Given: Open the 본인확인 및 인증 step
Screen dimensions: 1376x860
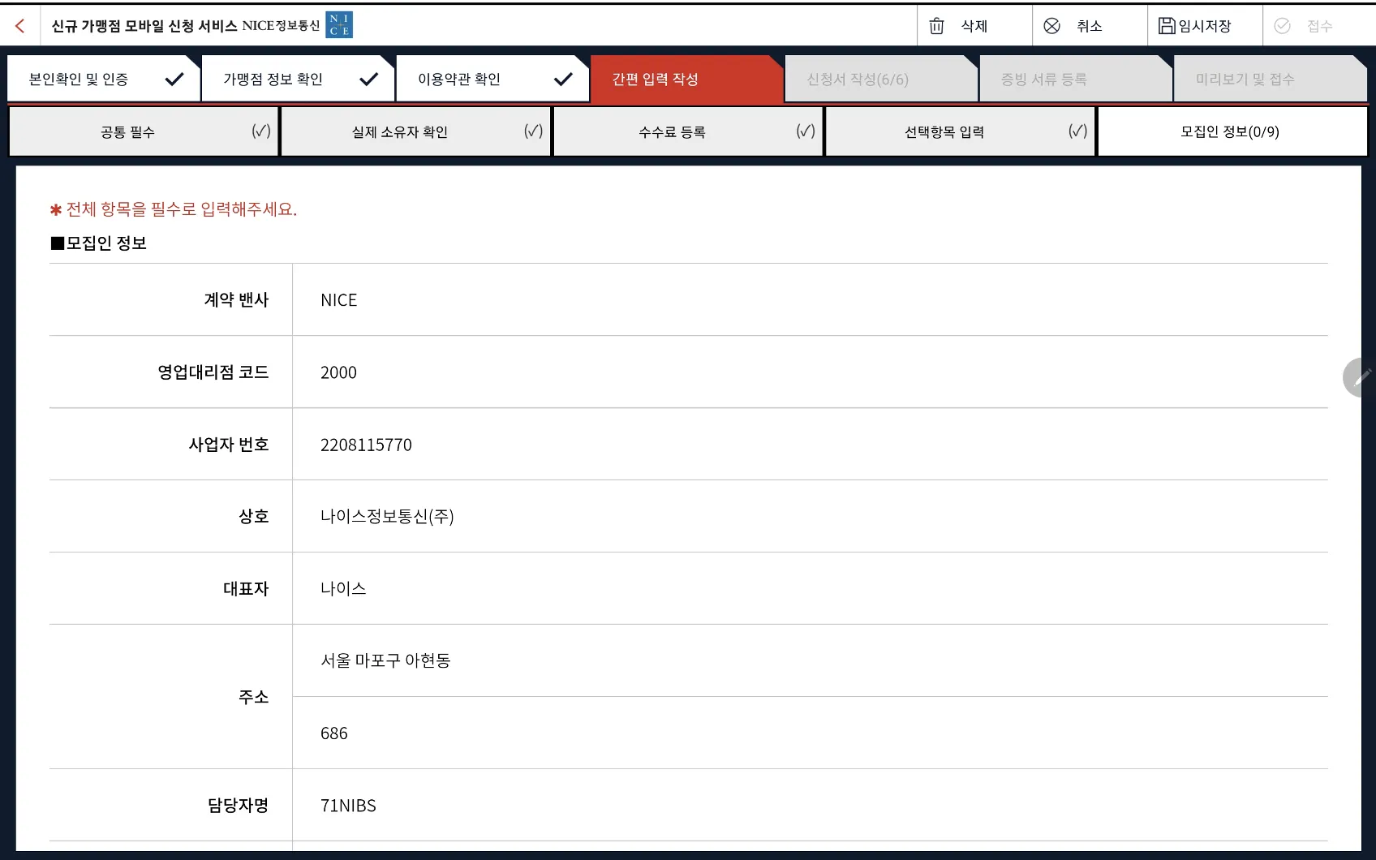Looking at the screenshot, I should point(103,79).
